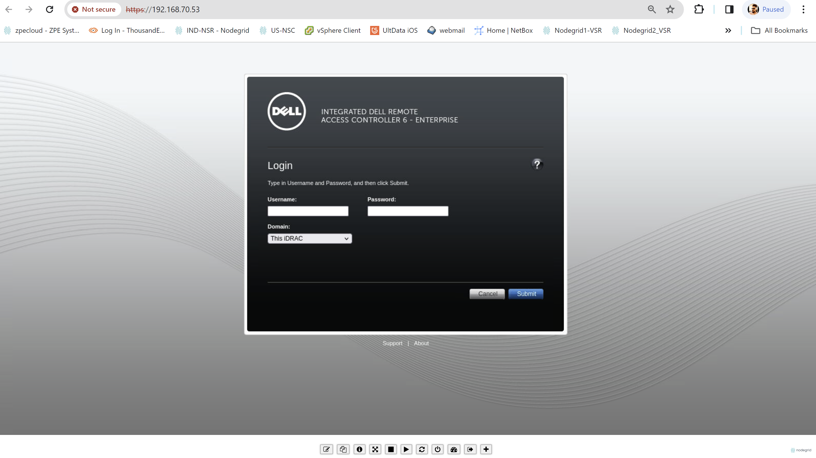
Task: Open the Log In - ThousandE... bookmark
Action: (127, 30)
